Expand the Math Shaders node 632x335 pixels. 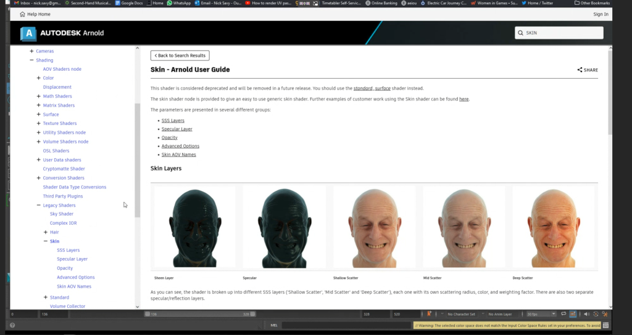[38, 96]
